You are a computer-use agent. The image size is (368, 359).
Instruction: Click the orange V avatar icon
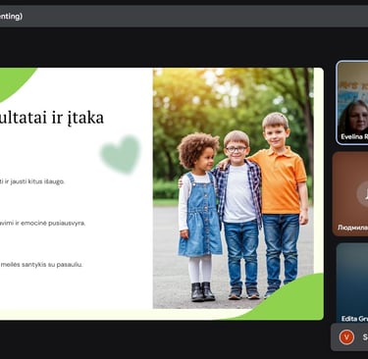point(346,336)
